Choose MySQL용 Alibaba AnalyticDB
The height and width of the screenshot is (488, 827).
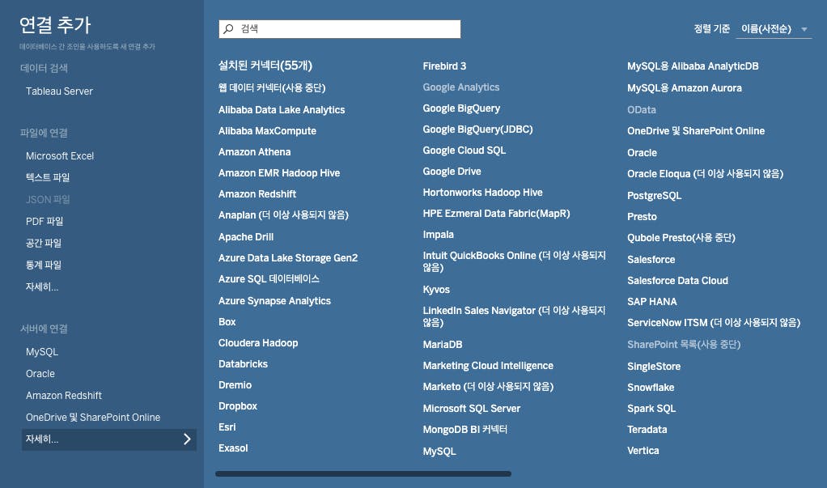point(693,66)
